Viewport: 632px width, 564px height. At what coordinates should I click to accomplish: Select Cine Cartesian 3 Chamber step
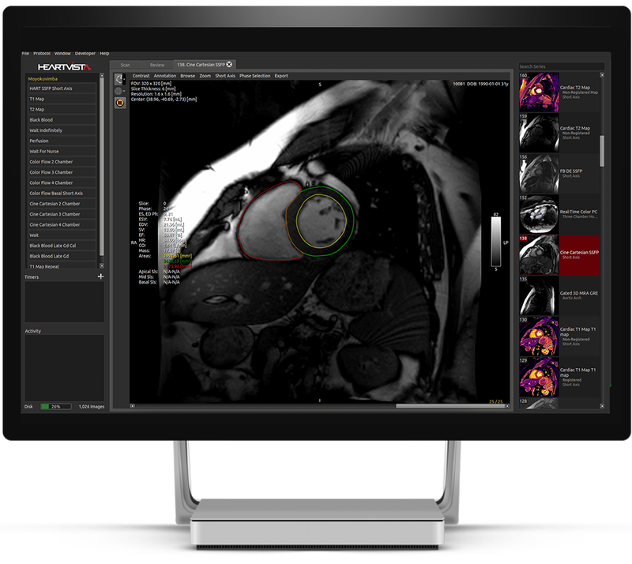click(x=62, y=214)
